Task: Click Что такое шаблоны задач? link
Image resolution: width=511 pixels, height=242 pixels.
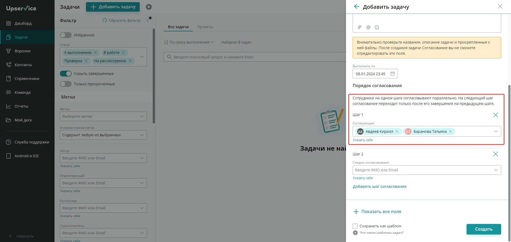Action: coord(382,233)
